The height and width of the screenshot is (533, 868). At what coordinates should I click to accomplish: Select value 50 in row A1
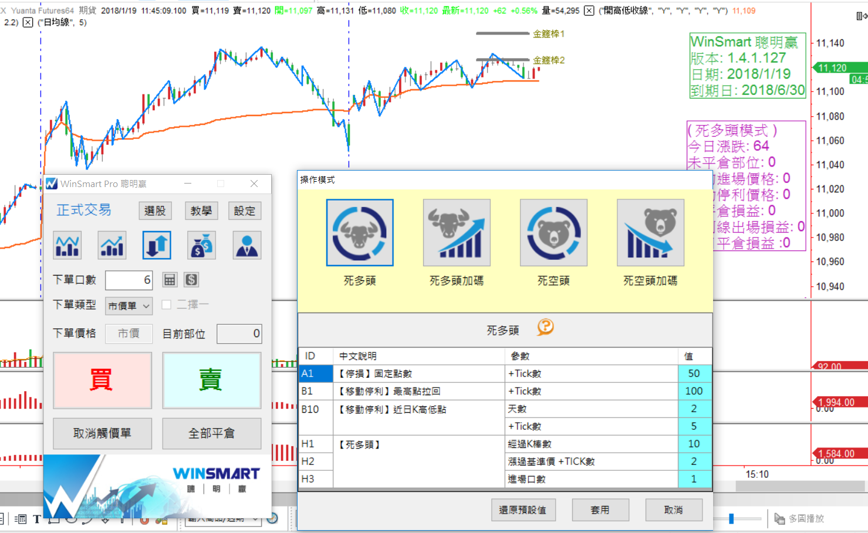(694, 374)
